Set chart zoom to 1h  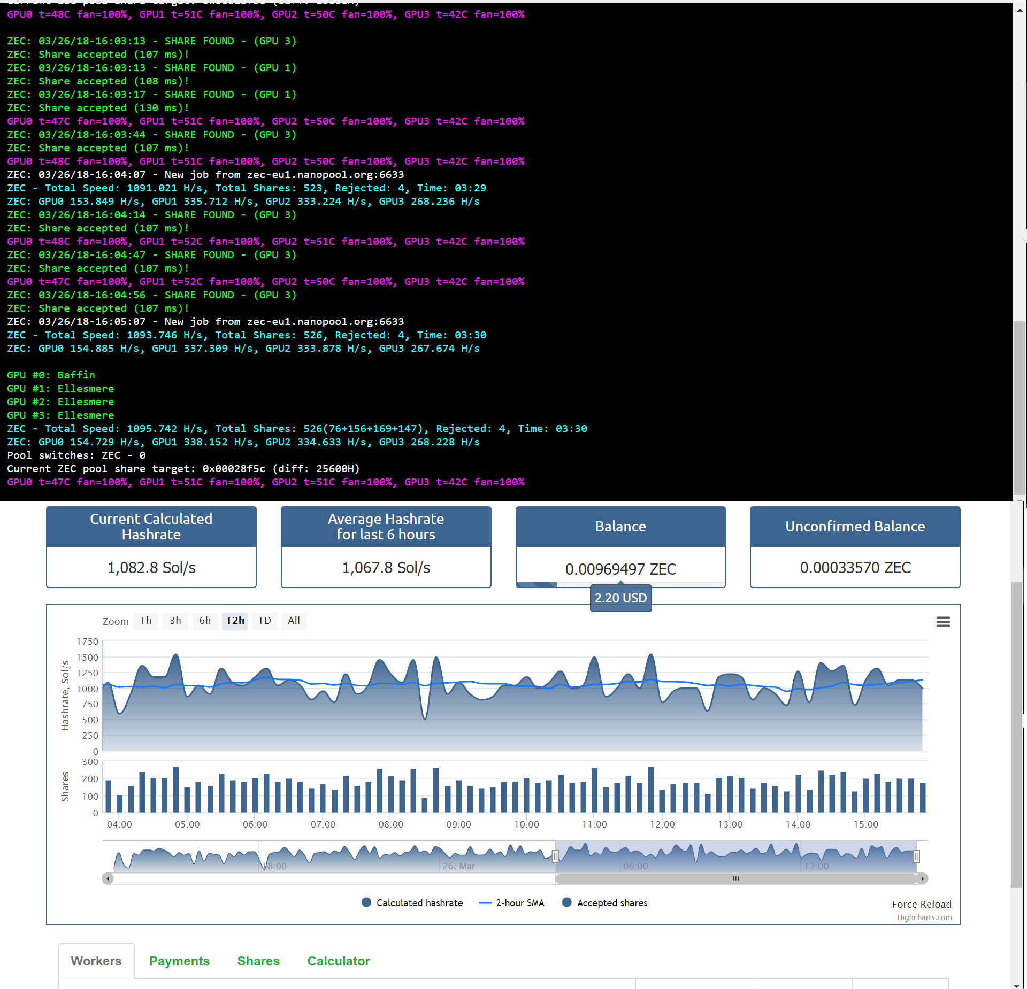[x=146, y=621]
